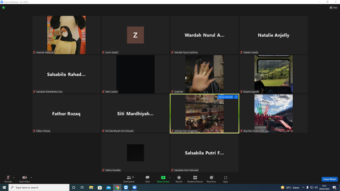The width and height of the screenshot is (340, 191).
Task: Click Ask to Unmute on Adinda's tile
Action: 225,97
